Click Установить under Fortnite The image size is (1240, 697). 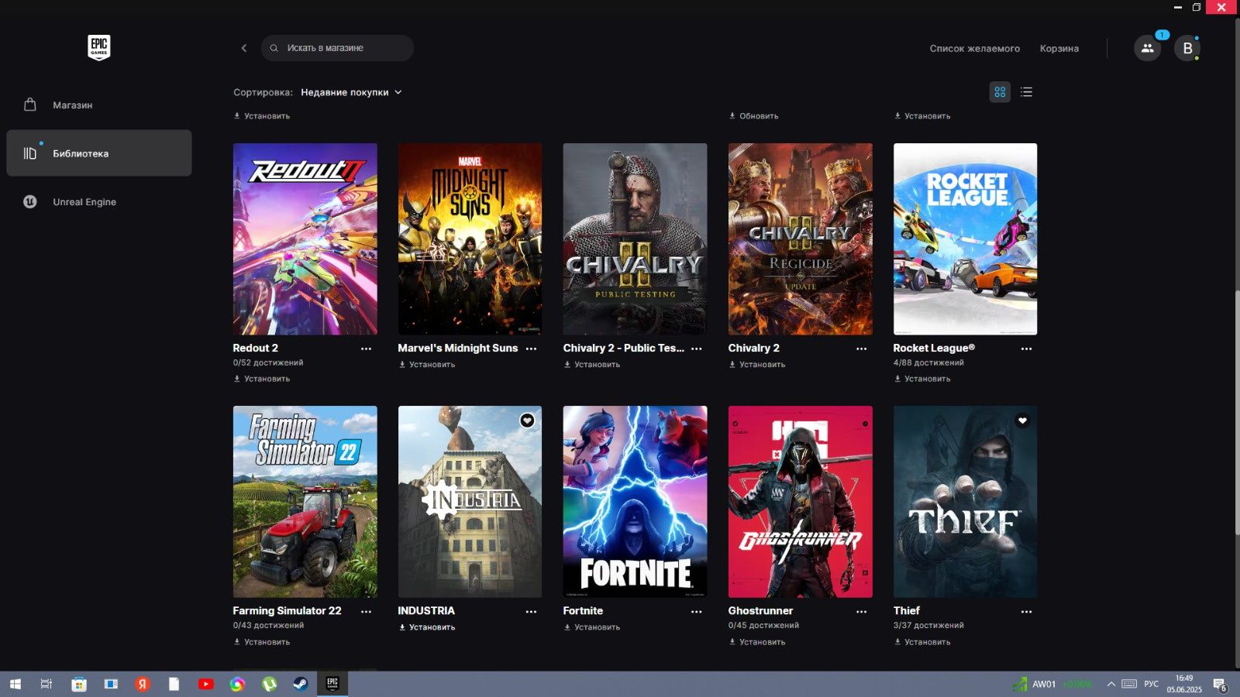tap(592, 627)
